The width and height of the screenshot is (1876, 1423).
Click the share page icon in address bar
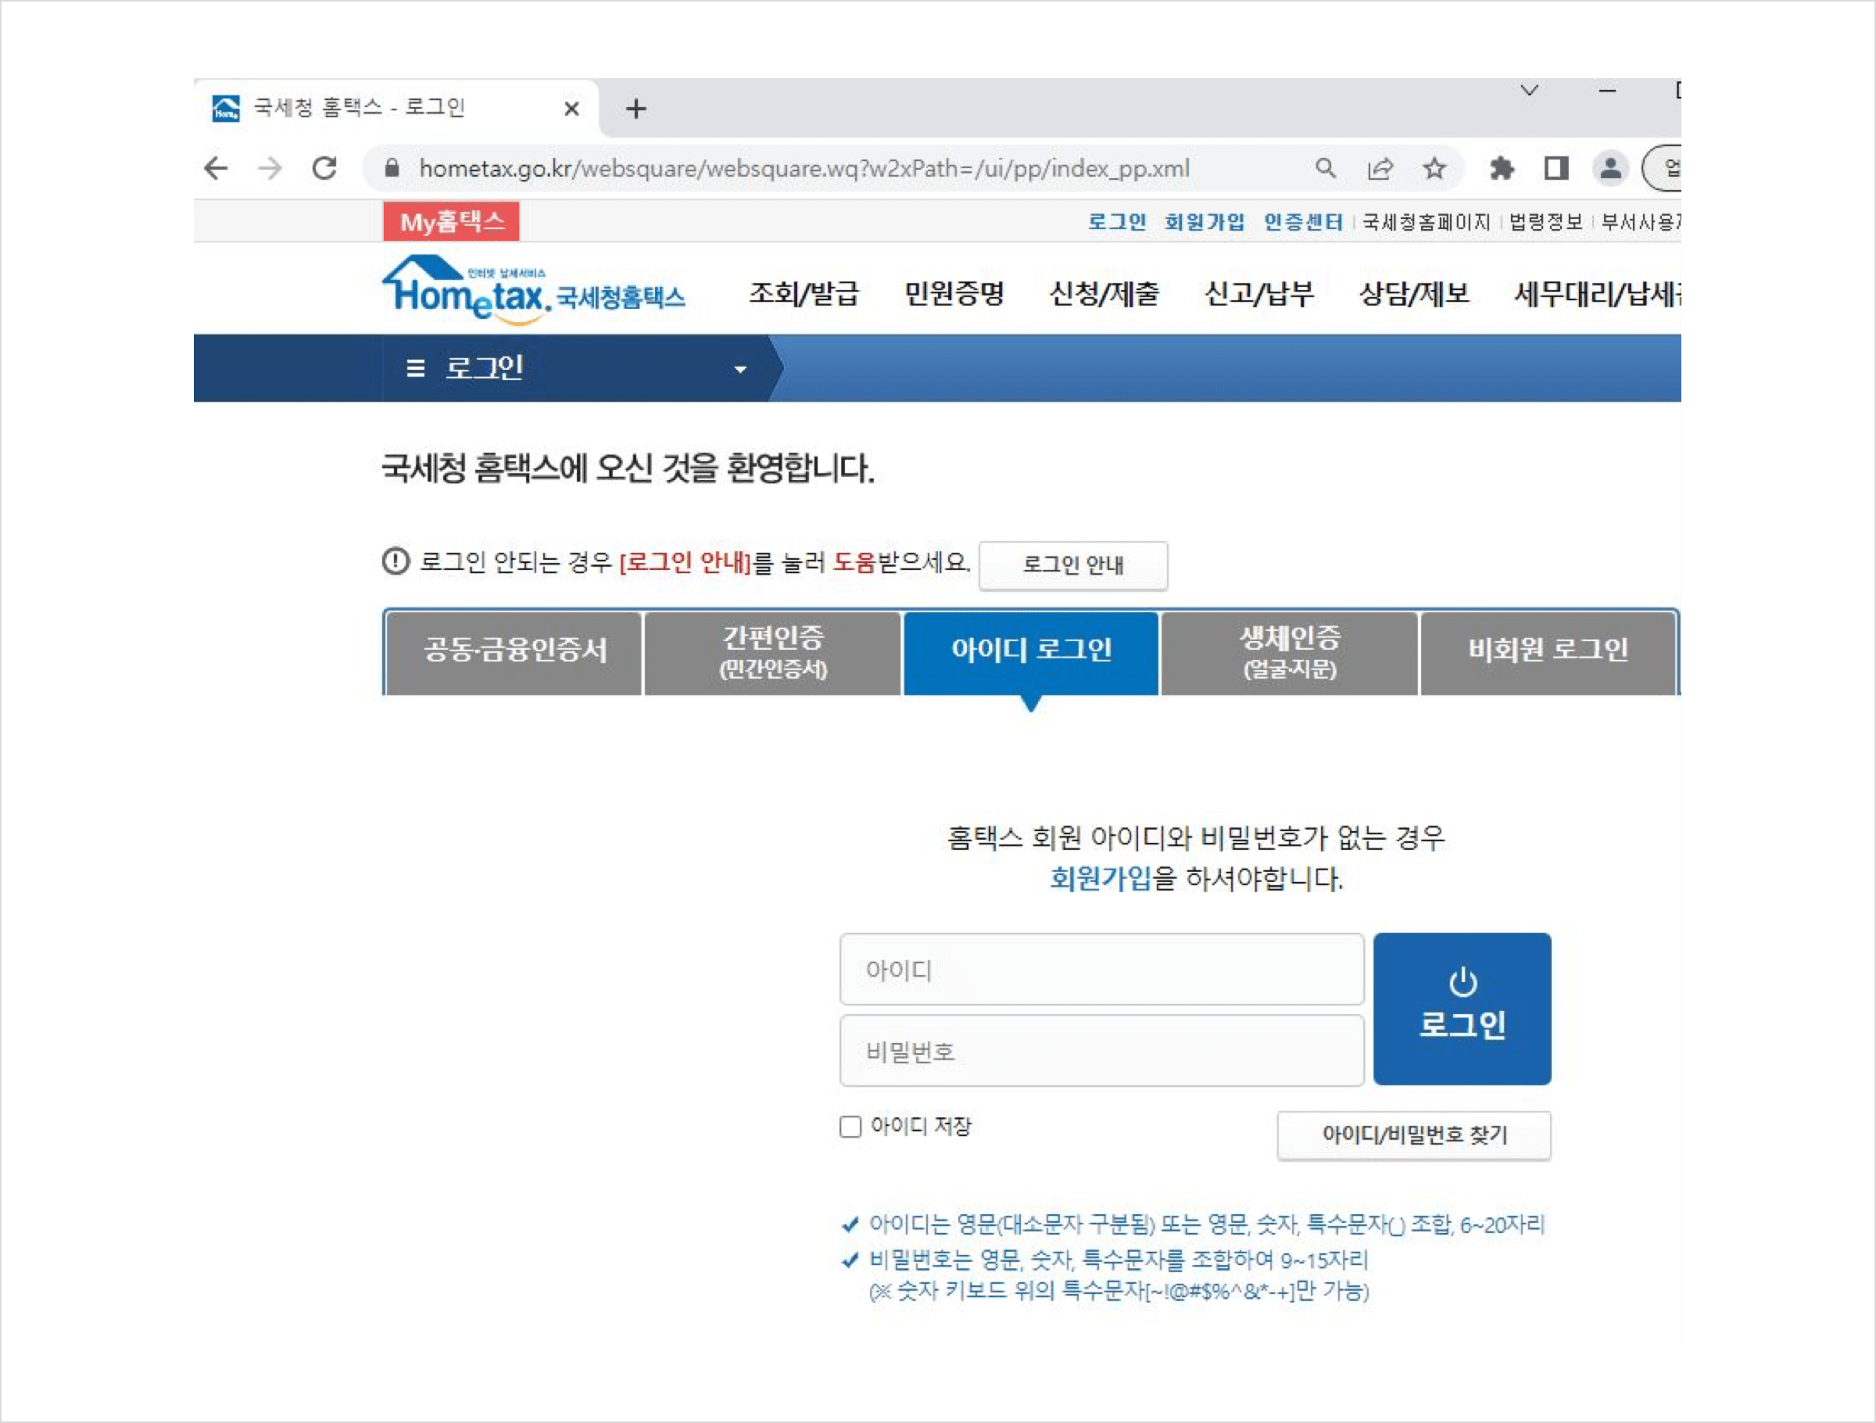tap(1380, 168)
